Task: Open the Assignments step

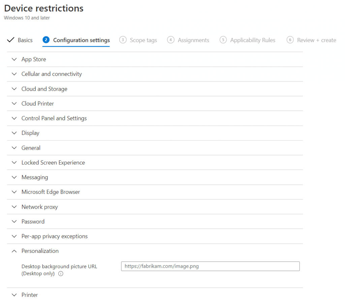Action: 193,40
